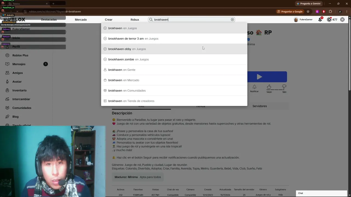Open the Amigos link in the sidebar
The image size is (351, 197).
pos(18,73)
